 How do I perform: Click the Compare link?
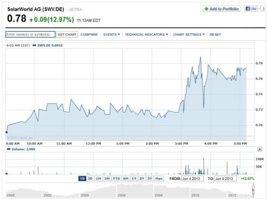89,34
